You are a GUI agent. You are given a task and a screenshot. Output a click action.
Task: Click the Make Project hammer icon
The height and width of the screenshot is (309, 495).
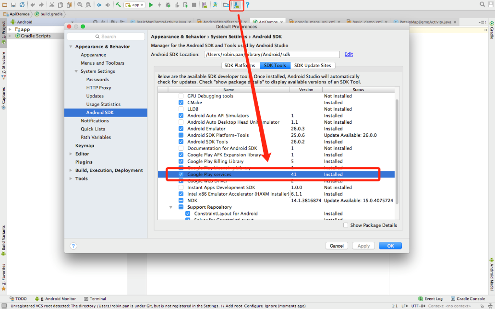119,5
